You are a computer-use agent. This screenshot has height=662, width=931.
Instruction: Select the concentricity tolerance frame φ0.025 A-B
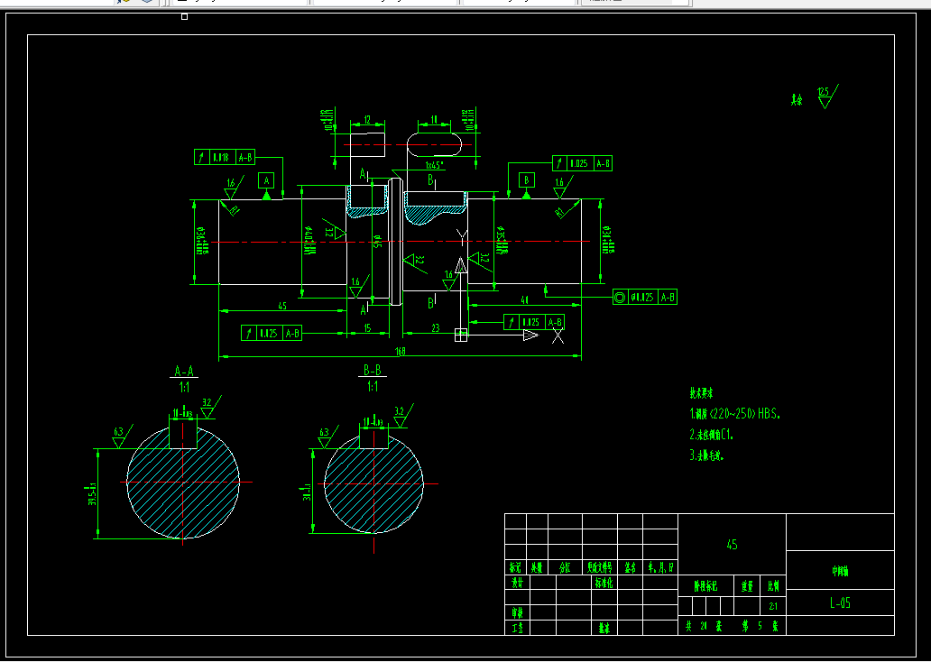tap(645, 297)
